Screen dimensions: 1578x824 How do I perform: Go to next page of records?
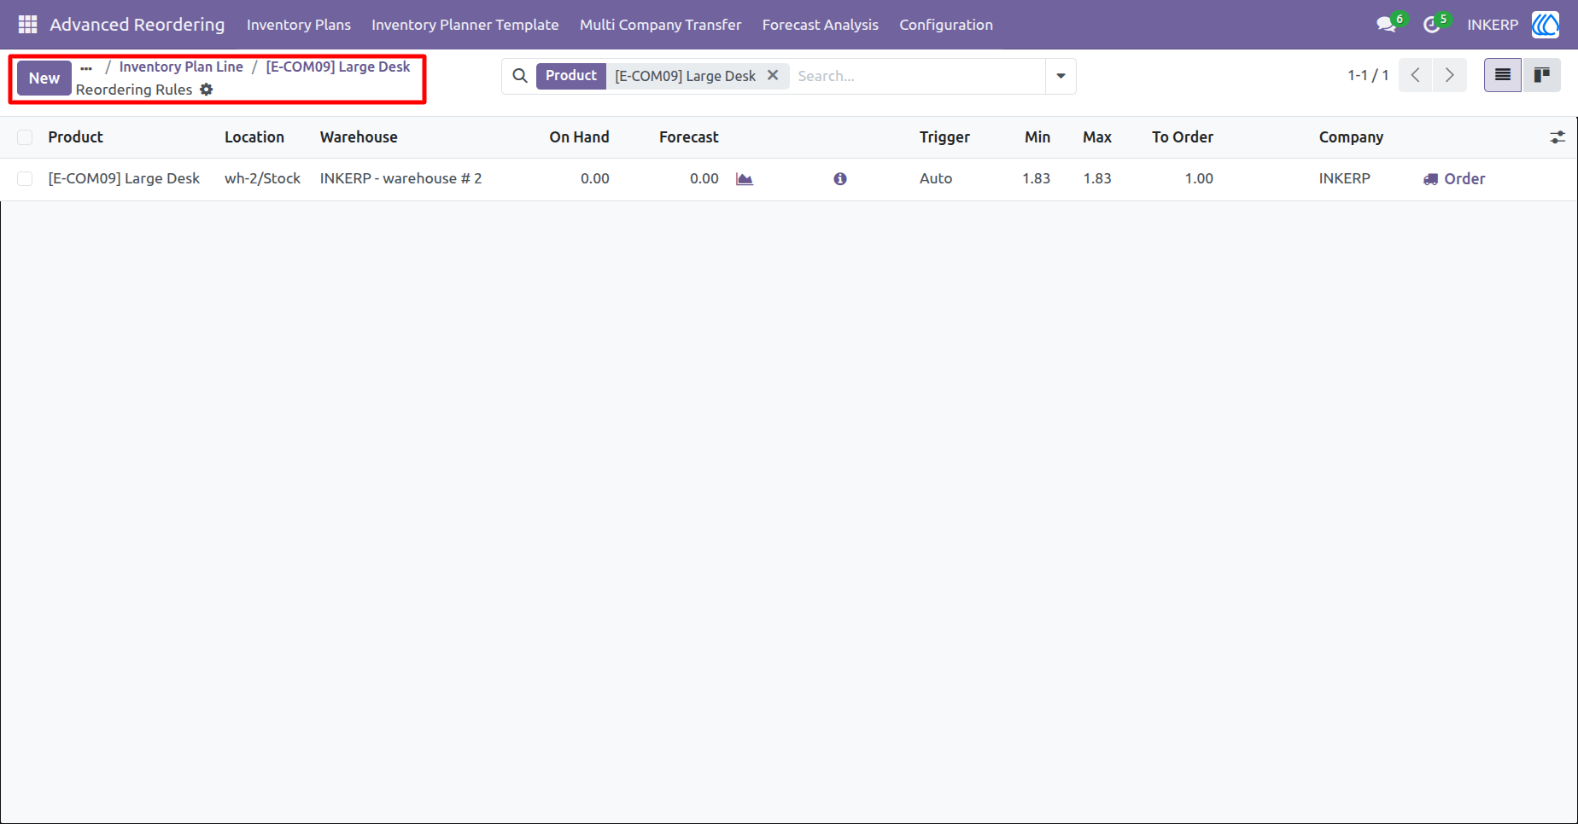(x=1450, y=75)
